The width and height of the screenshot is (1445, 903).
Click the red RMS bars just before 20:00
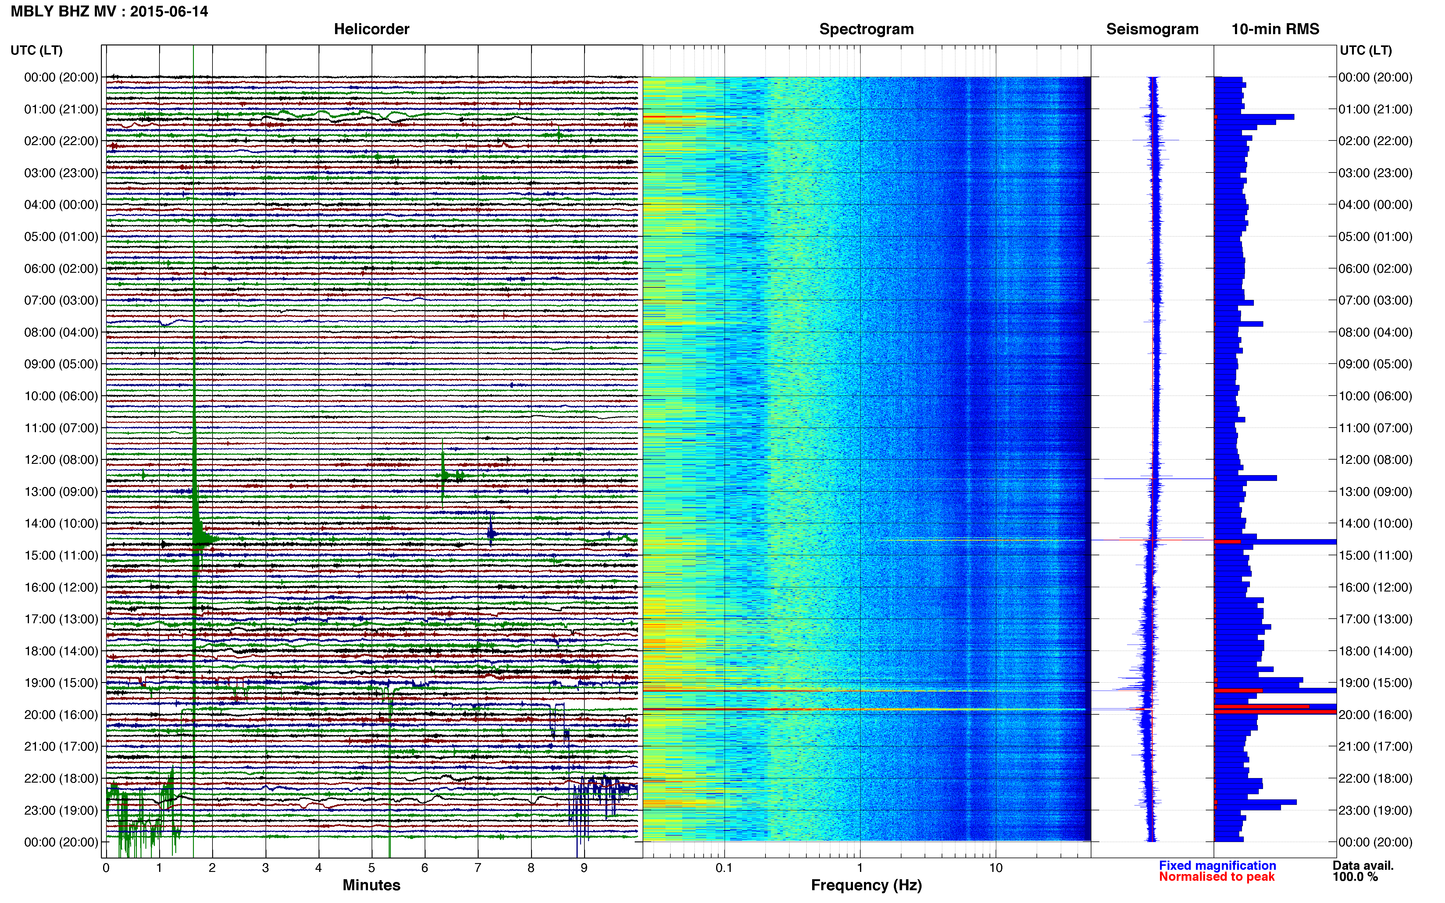point(1275,709)
